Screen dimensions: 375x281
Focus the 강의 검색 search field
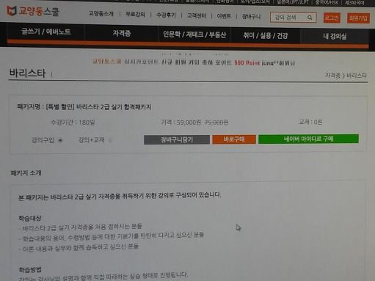pyautogui.click(x=293, y=18)
